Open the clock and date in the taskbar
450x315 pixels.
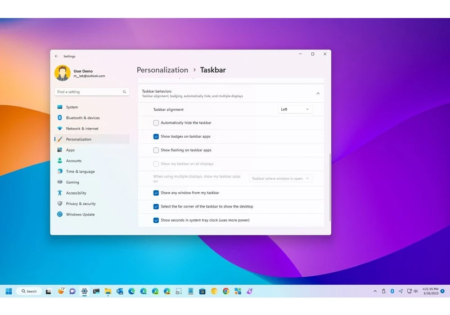pos(430,291)
